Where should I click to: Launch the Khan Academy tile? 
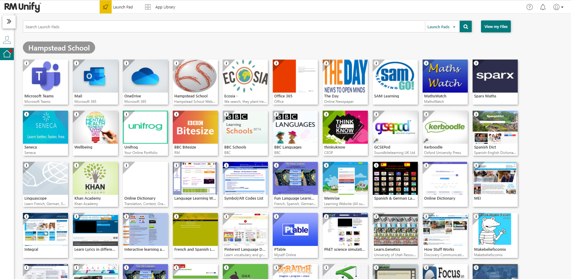point(95,184)
